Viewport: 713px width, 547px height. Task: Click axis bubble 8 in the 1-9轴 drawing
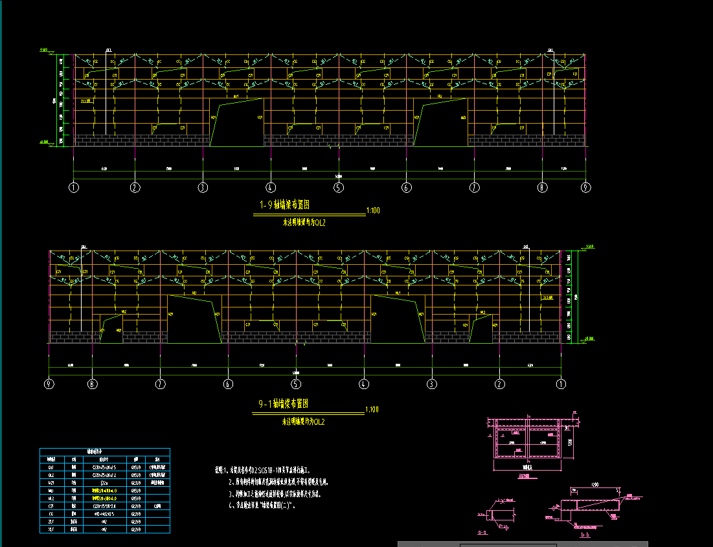click(x=542, y=187)
